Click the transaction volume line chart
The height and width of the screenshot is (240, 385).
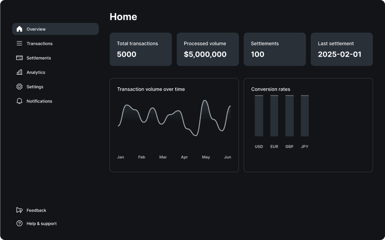(x=174, y=120)
